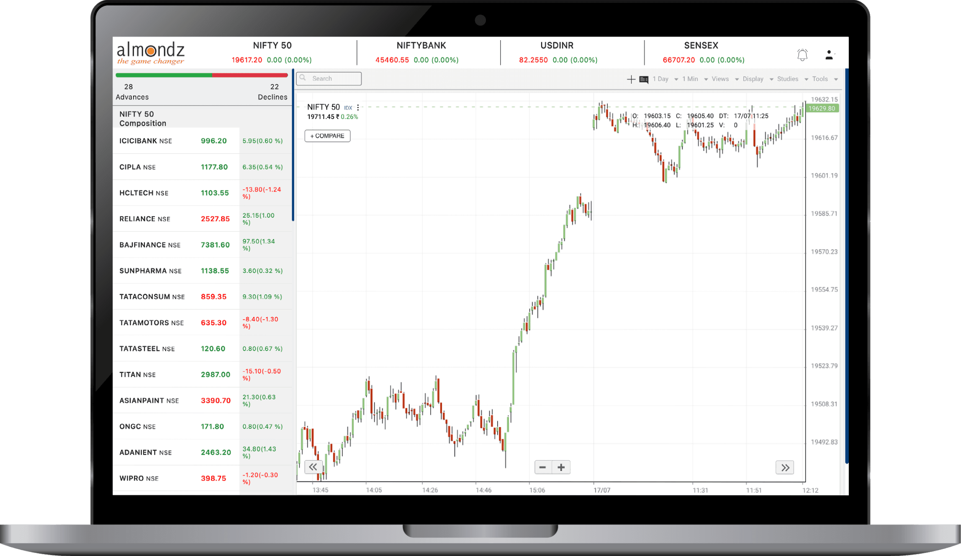The width and height of the screenshot is (961, 556).
Task: Select the crosshair tool icon in chart toolbar
Action: 631,79
